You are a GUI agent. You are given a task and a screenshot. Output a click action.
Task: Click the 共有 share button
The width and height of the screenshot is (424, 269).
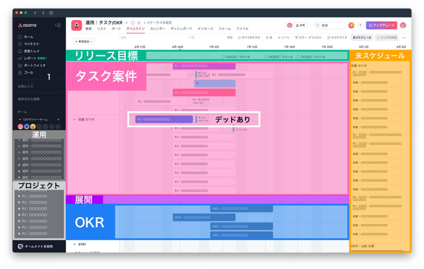point(301,25)
